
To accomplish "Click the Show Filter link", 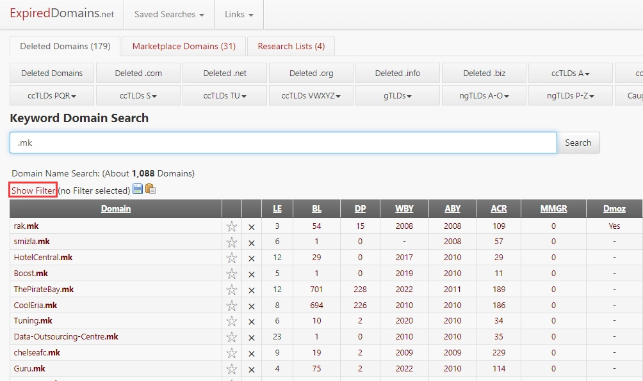I will (33, 190).
